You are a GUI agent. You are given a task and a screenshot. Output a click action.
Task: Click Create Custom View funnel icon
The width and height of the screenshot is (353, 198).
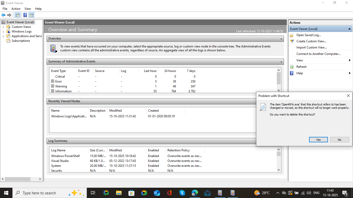coord(292,41)
